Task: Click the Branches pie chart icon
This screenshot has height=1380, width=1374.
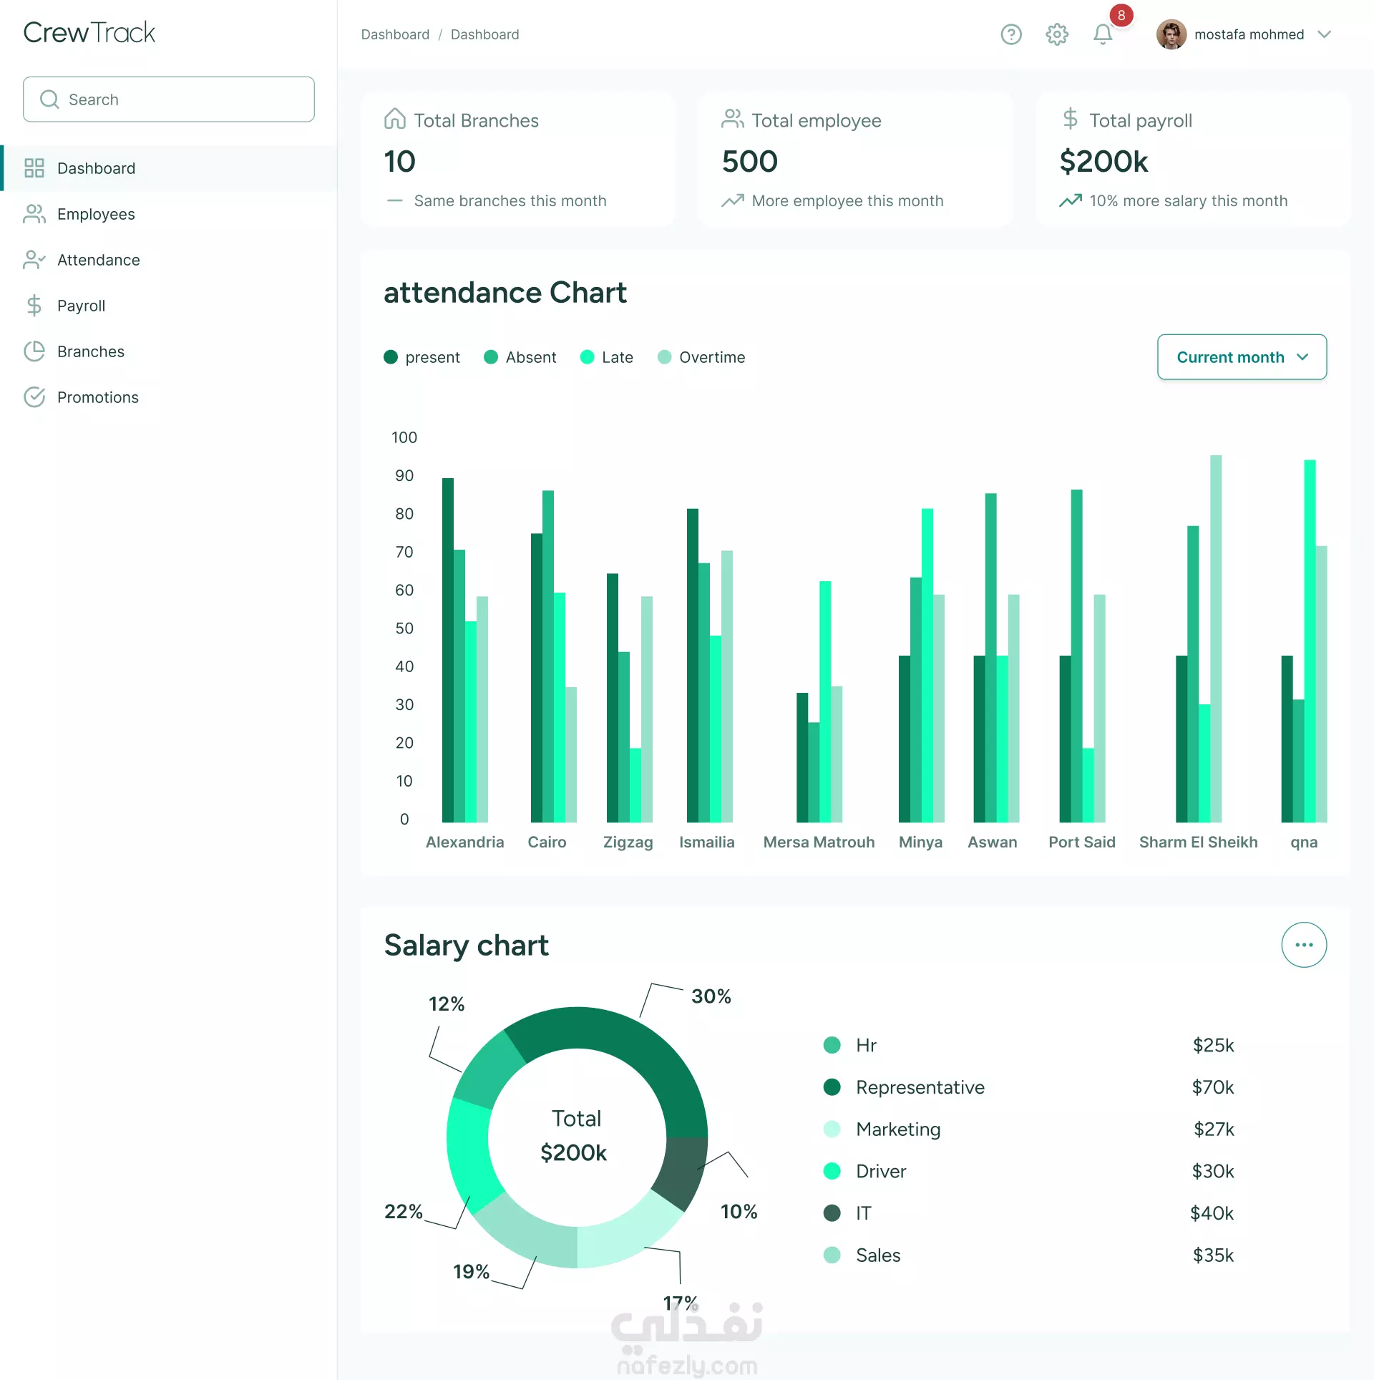Action: [34, 351]
